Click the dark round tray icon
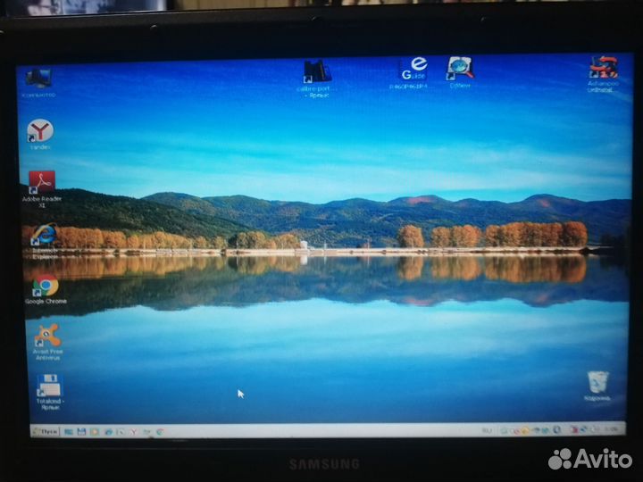Viewport: 643px width, 482px height. (556, 429)
